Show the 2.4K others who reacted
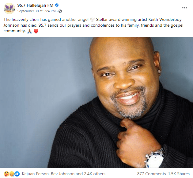The image size is (193, 178). click(95, 174)
